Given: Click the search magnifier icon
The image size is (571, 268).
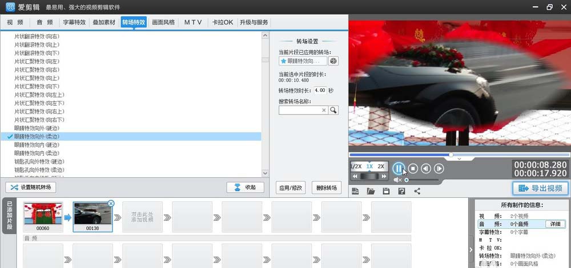Looking at the screenshot, I should [x=333, y=110].
